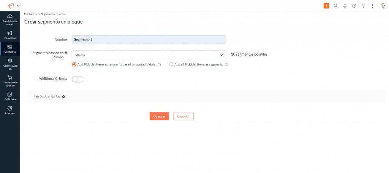The image size is (389, 173).
Task: Go to Segmentos breadcrumb link
Action: coord(48,14)
